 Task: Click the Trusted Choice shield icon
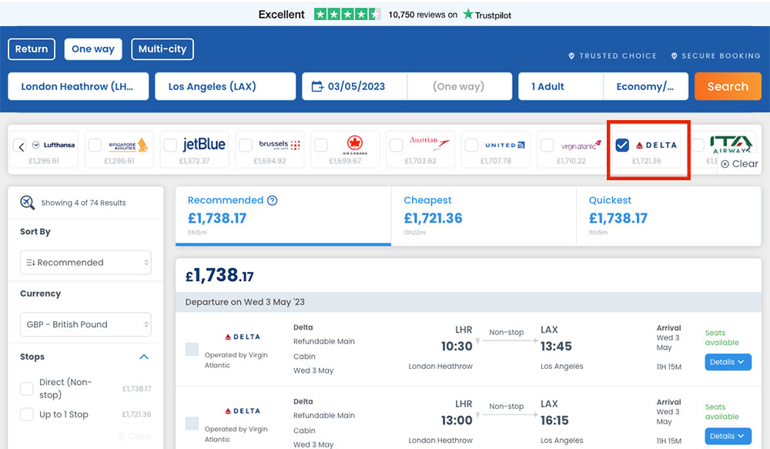(571, 56)
